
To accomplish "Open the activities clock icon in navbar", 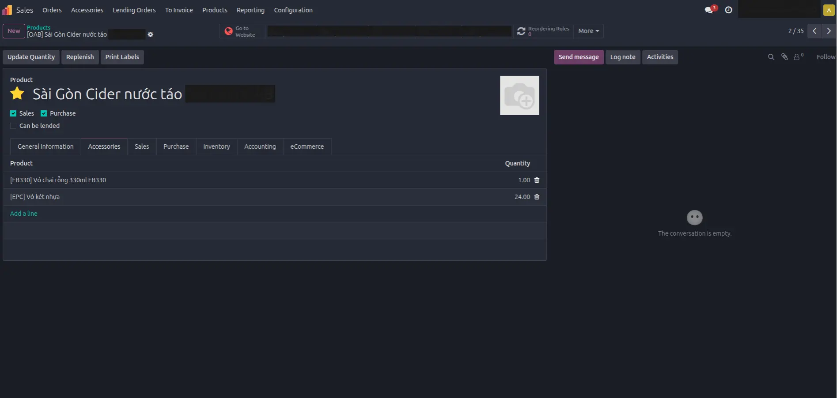I will [x=728, y=10].
